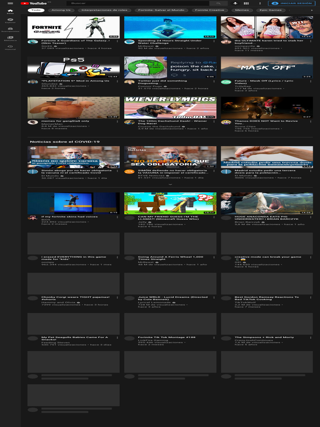Image resolution: width=320 pixels, height=427 pixels.
Task: Open Score Clips channel avatar
Action: point(226,122)
